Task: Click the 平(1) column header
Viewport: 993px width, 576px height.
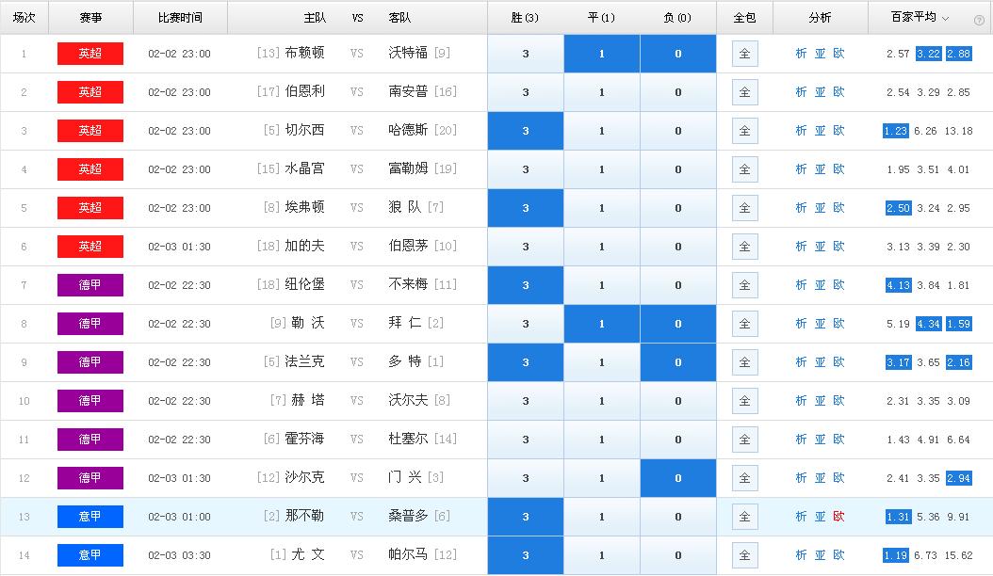Action: click(602, 18)
